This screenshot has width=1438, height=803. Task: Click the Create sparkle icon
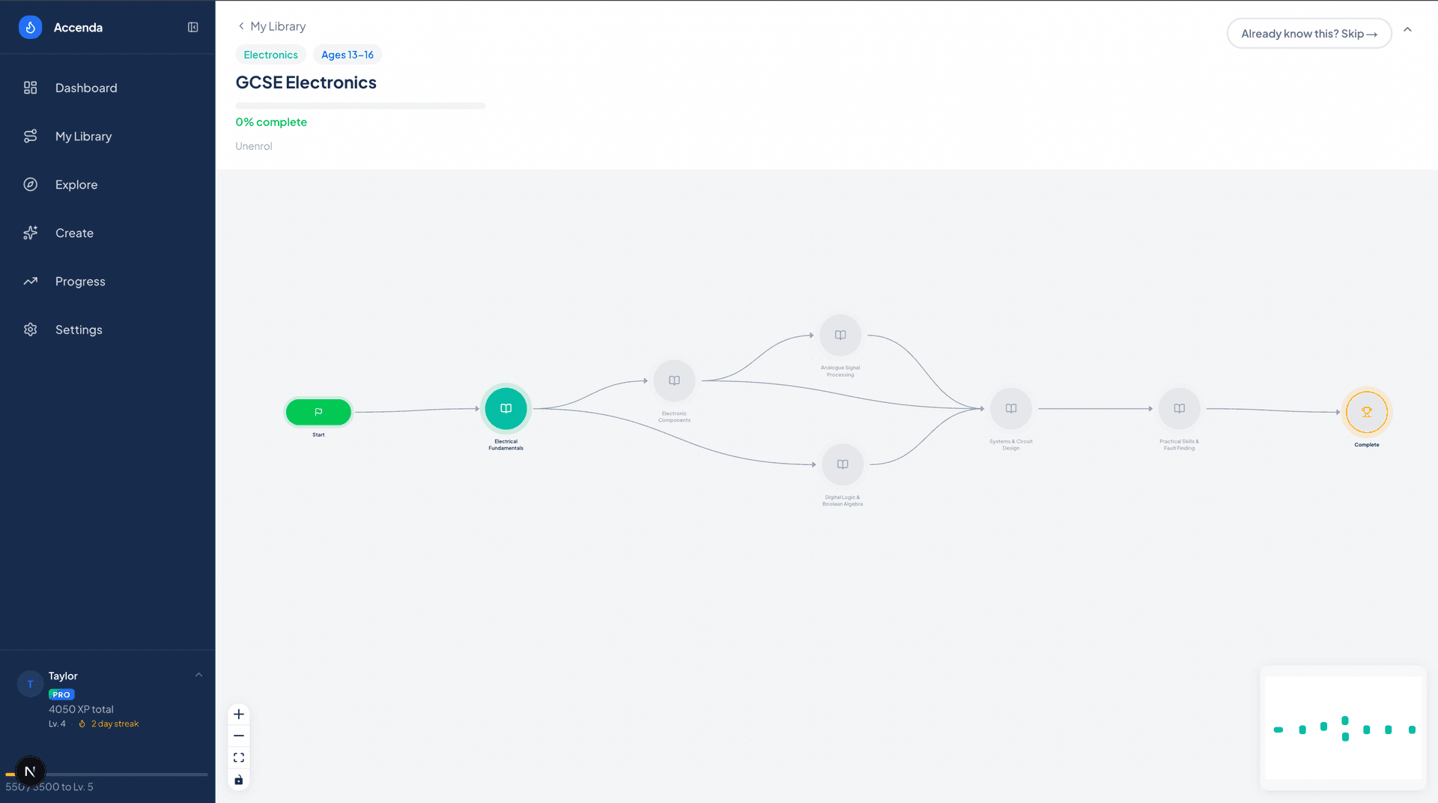pos(30,233)
